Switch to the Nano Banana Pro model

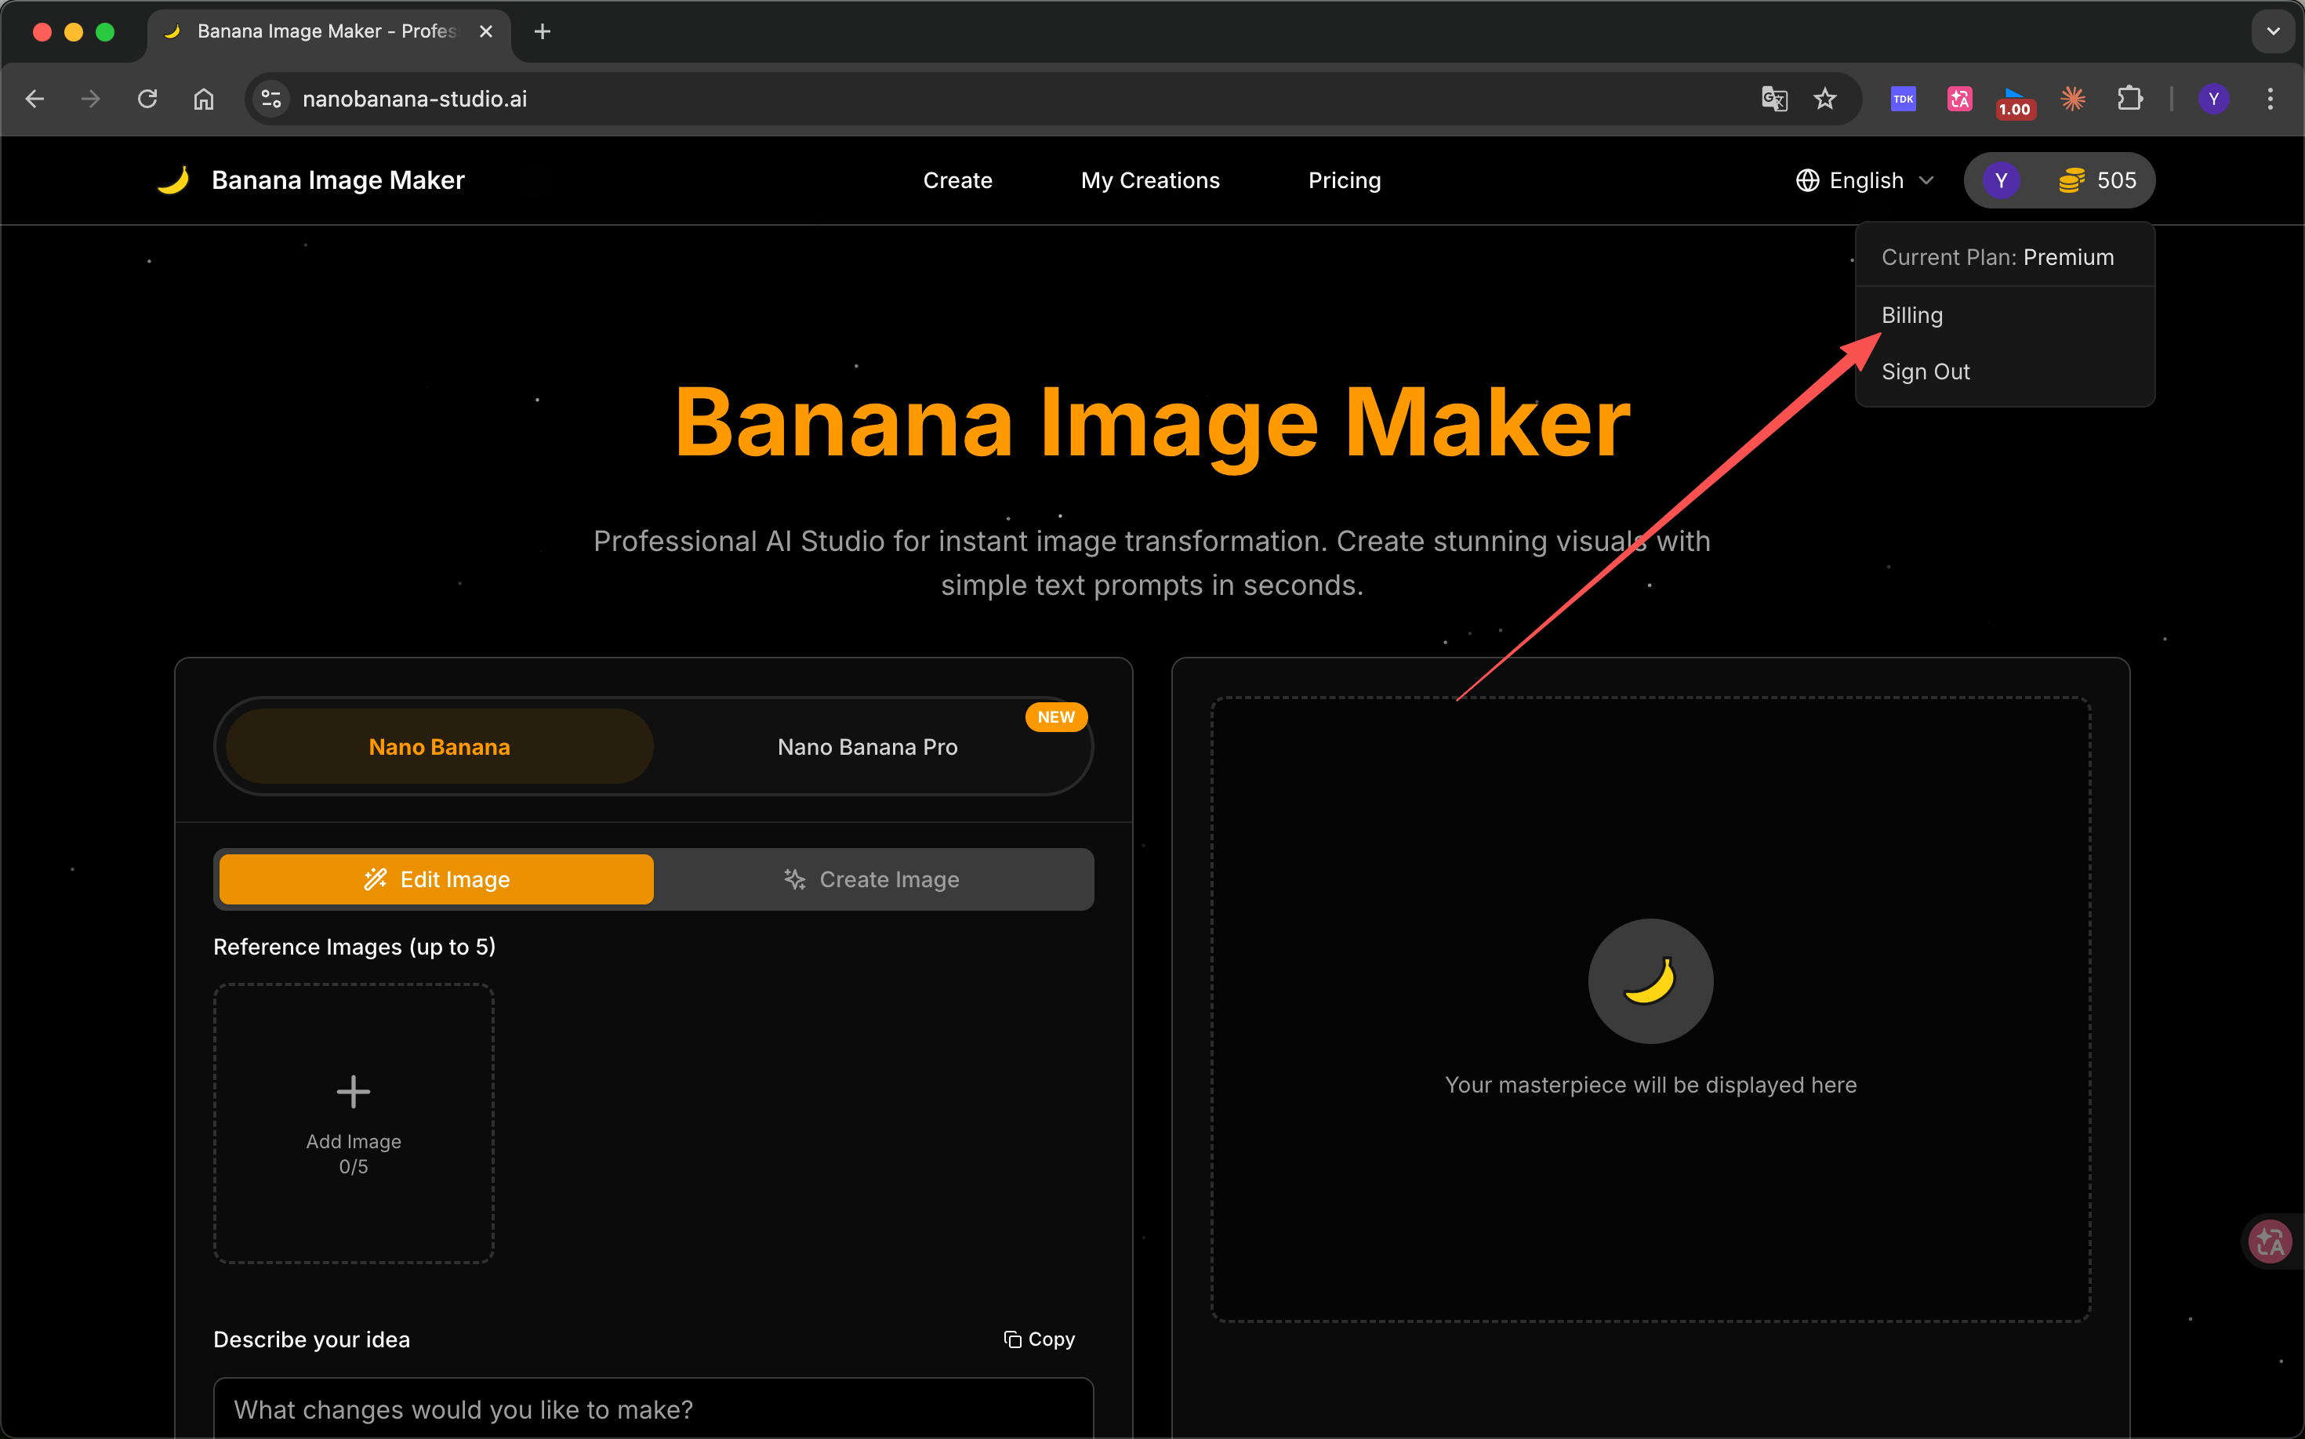[867, 747]
